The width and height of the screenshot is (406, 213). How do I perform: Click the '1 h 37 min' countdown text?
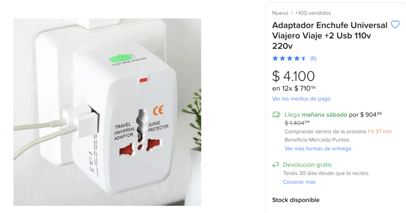pyautogui.click(x=379, y=132)
